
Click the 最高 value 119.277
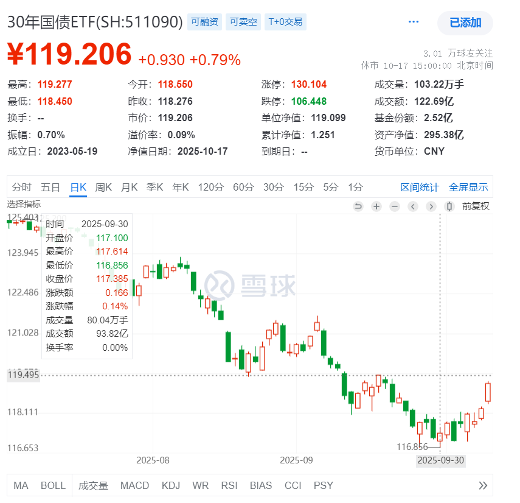(x=55, y=84)
